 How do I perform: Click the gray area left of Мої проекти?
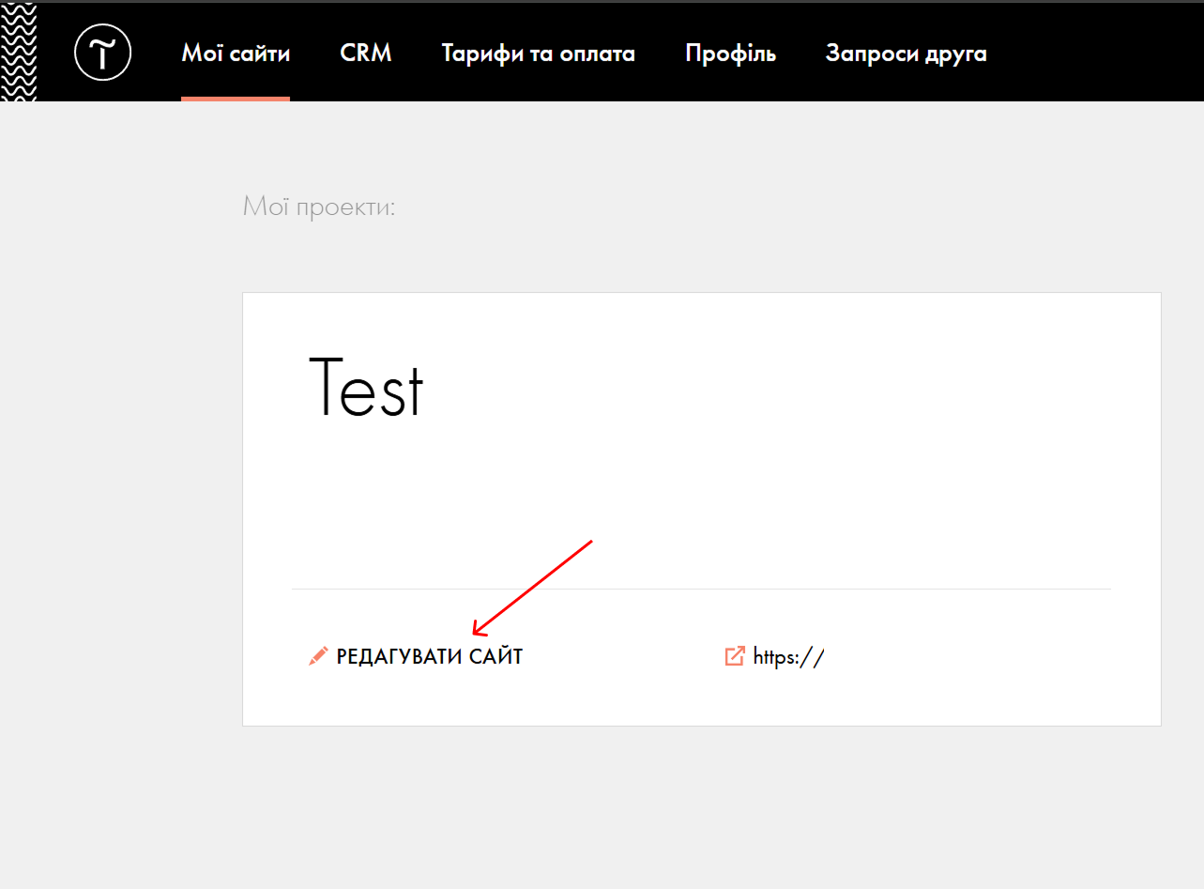tap(113, 207)
